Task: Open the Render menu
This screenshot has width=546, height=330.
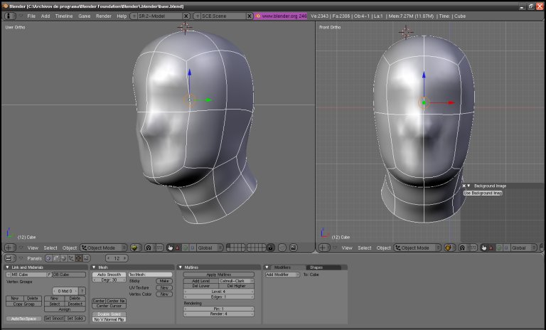Action: 104,16
